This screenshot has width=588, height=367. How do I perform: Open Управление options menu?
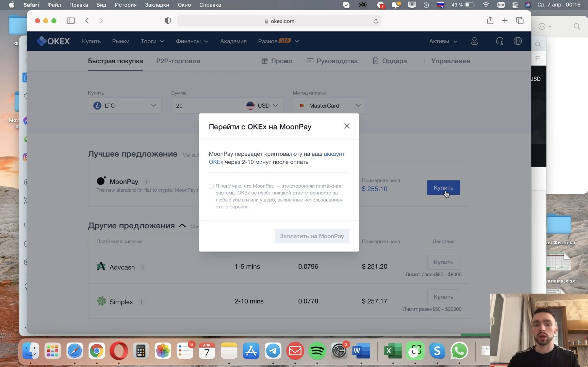(446, 61)
